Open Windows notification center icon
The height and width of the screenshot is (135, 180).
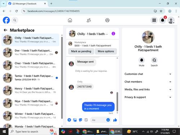[x=174, y=131]
